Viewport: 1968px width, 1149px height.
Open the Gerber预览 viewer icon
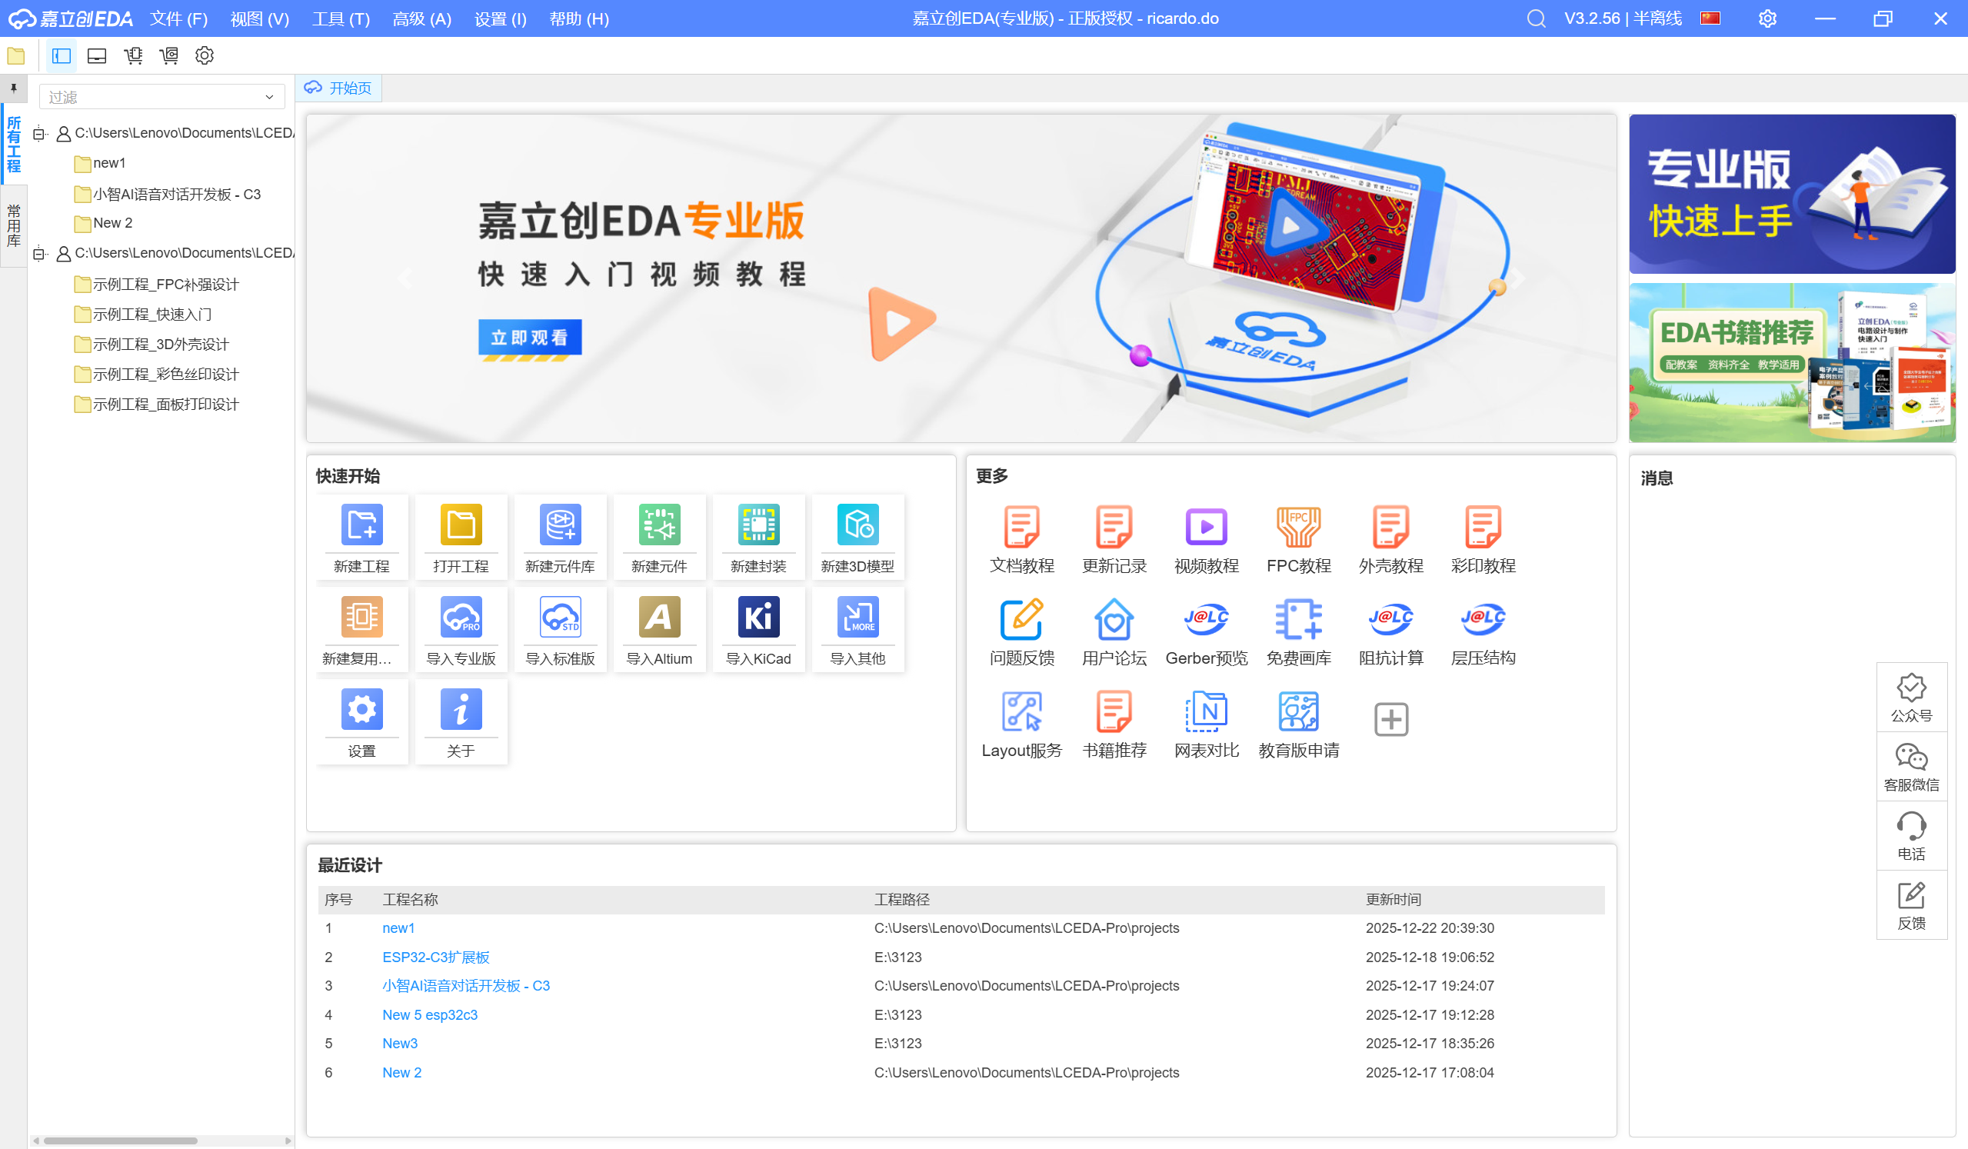click(x=1206, y=619)
